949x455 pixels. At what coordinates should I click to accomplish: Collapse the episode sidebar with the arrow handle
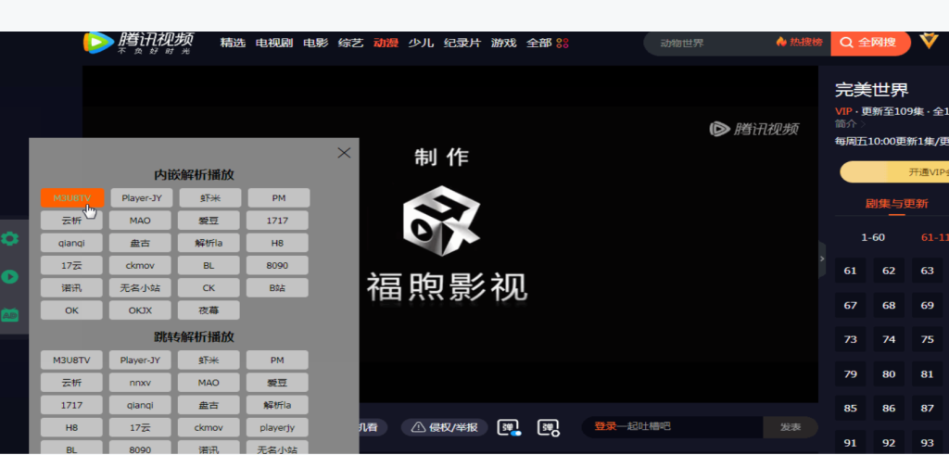822,259
